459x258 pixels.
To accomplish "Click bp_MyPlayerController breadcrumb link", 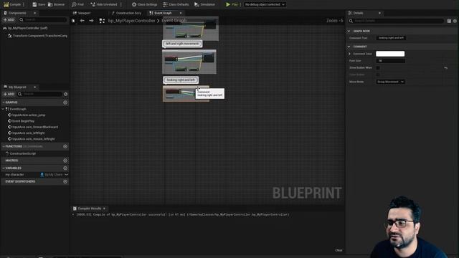I will (x=131, y=21).
